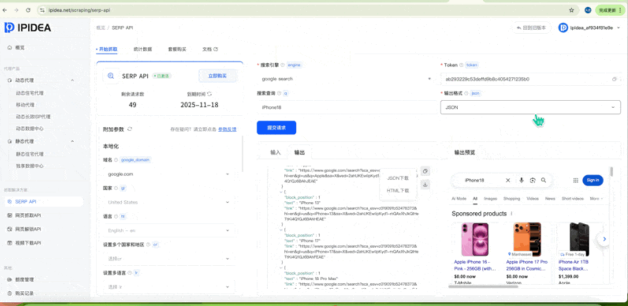Click the Shopping tab in the Google preview
This screenshot has width=628, height=306.
pos(512,198)
